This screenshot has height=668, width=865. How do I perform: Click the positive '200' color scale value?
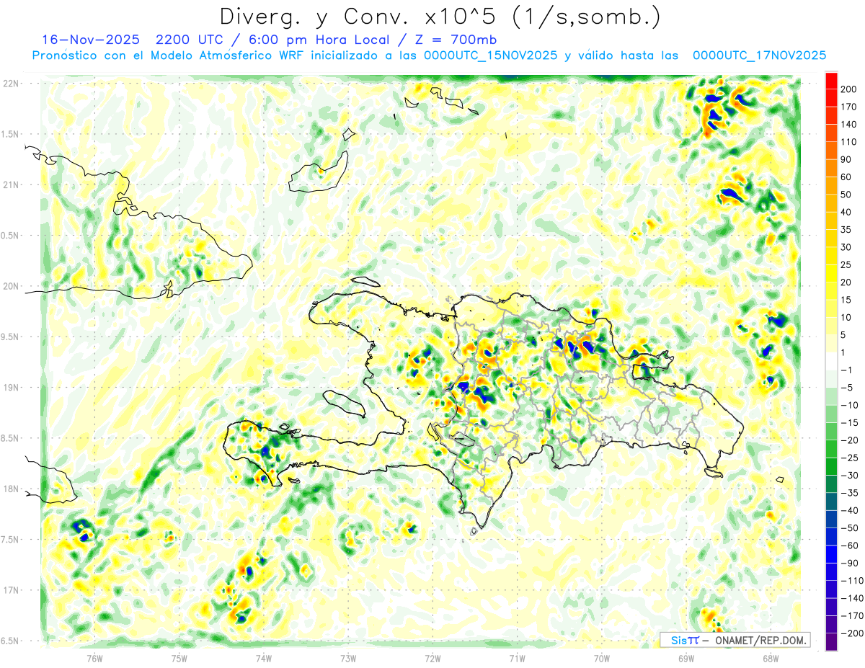tap(849, 89)
